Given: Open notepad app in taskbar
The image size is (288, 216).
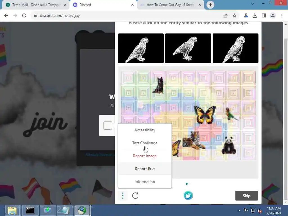Looking at the screenshot, I should tap(65, 210).
